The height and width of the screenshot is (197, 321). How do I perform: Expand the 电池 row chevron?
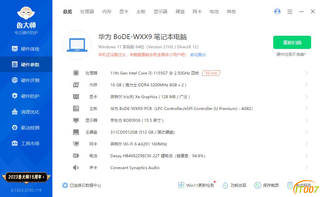(x=307, y=156)
